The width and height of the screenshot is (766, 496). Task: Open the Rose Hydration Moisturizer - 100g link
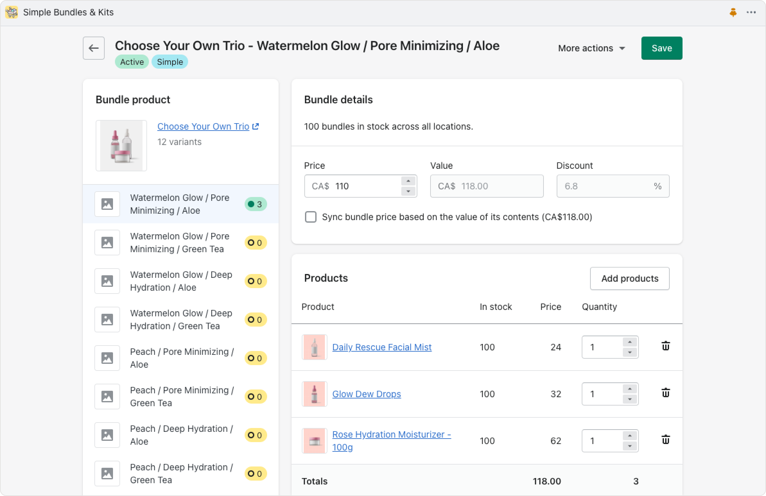tap(391, 441)
